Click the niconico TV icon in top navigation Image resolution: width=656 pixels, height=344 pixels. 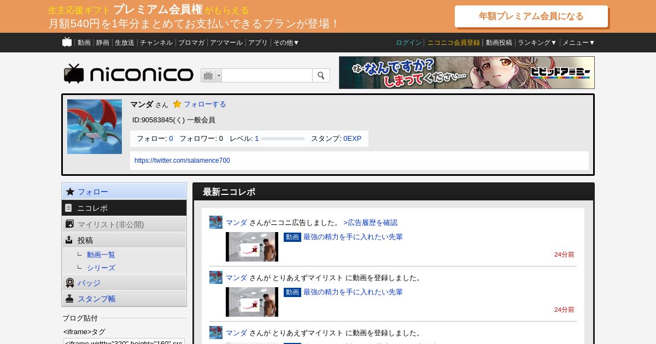pos(67,42)
